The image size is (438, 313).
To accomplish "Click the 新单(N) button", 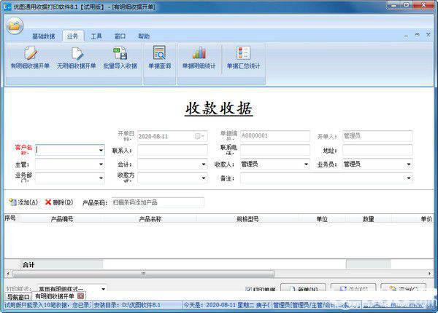I will pos(303,288).
